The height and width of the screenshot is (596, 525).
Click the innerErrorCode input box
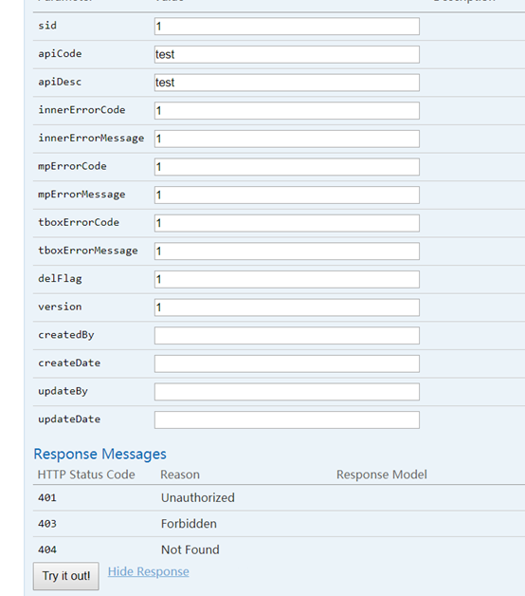pos(287,111)
